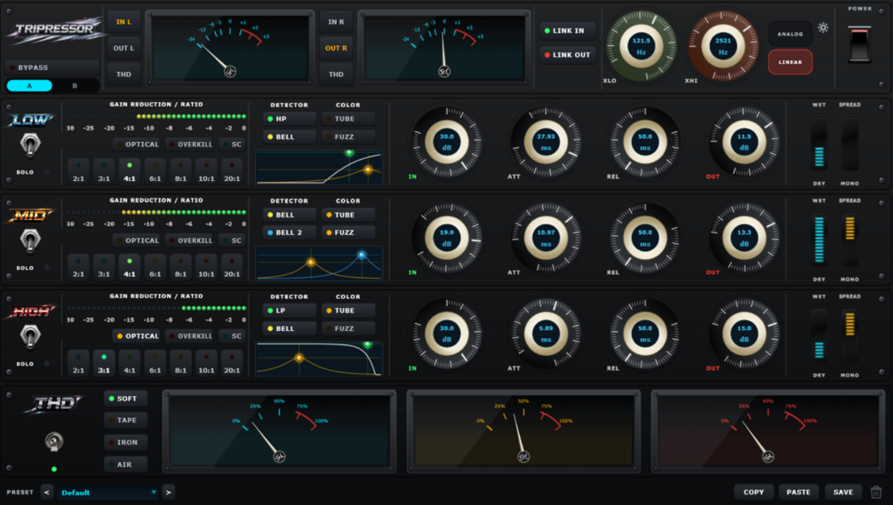Disable OPTICAL on the HIGH band
The height and width of the screenshot is (505, 893).
click(x=138, y=336)
